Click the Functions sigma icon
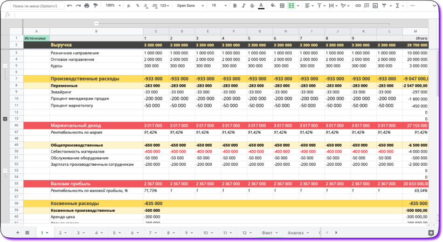Viewport: 443px width, 242px height. [397, 6]
